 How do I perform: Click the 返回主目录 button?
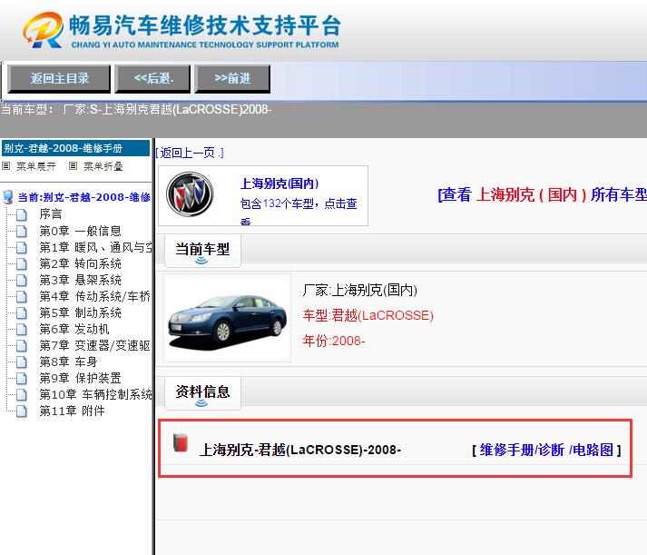59,78
